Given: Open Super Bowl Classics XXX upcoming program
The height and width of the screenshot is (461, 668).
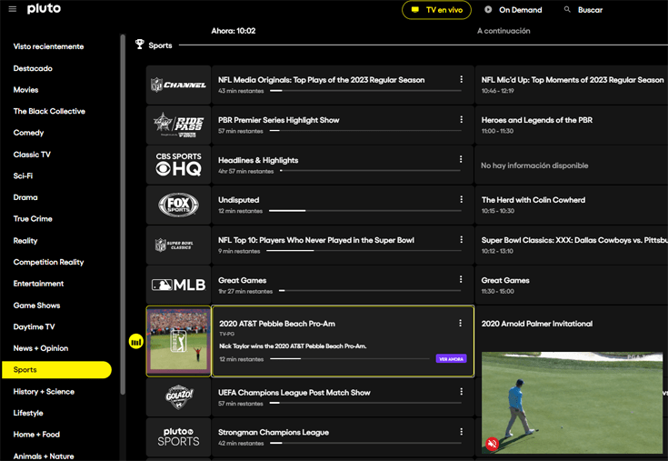Looking at the screenshot, I should click(x=572, y=245).
